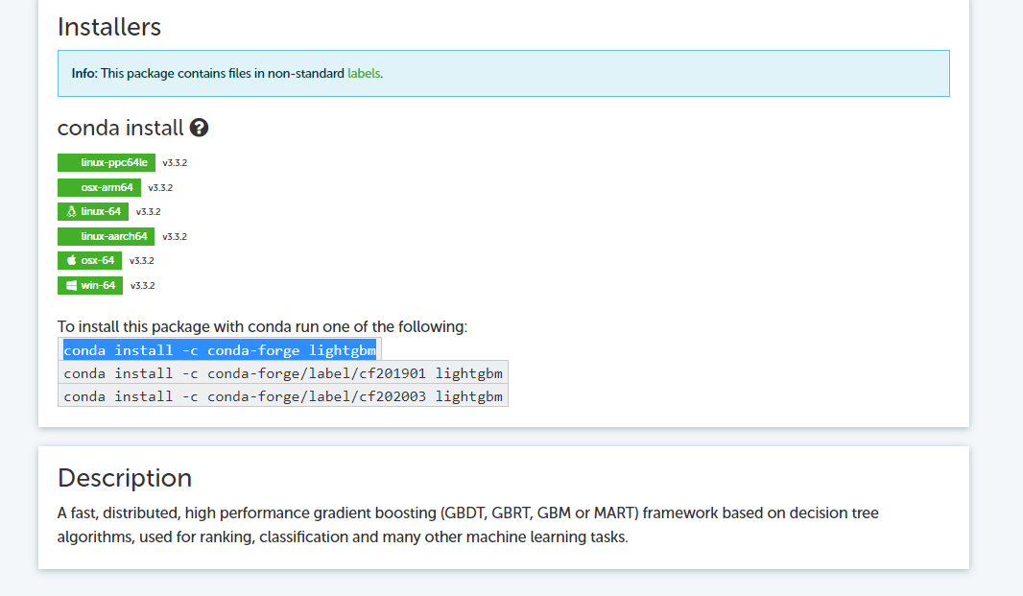Open the linux-aarch64 platform badge
This screenshot has height=596, width=1023.
[106, 236]
